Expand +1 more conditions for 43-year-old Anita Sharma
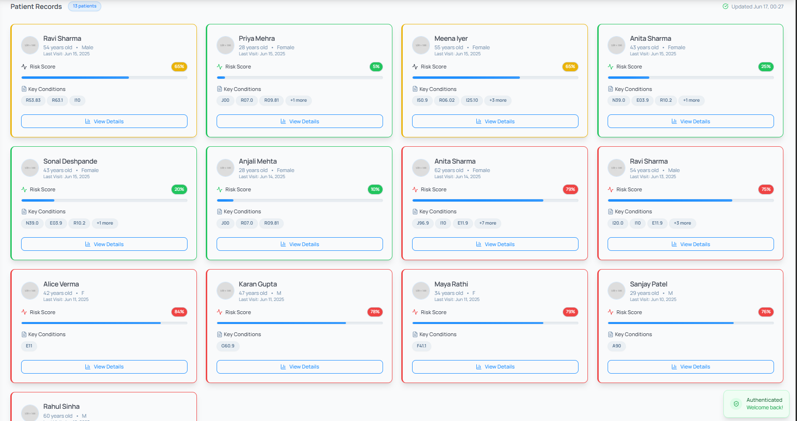The width and height of the screenshot is (797, 421). pos(691,100)
